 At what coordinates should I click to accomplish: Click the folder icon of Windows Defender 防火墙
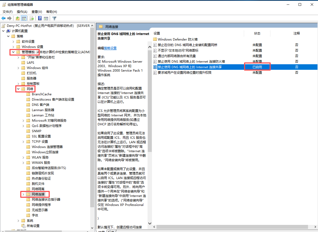155,39
